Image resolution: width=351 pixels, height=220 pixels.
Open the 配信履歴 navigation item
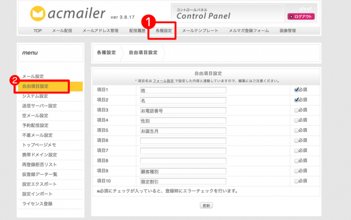pos(137,30)
